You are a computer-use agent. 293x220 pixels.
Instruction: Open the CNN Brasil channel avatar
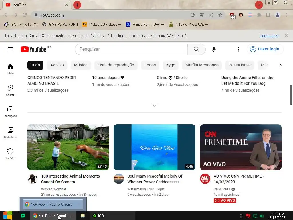pyautogui.click(x=205, y=179)
